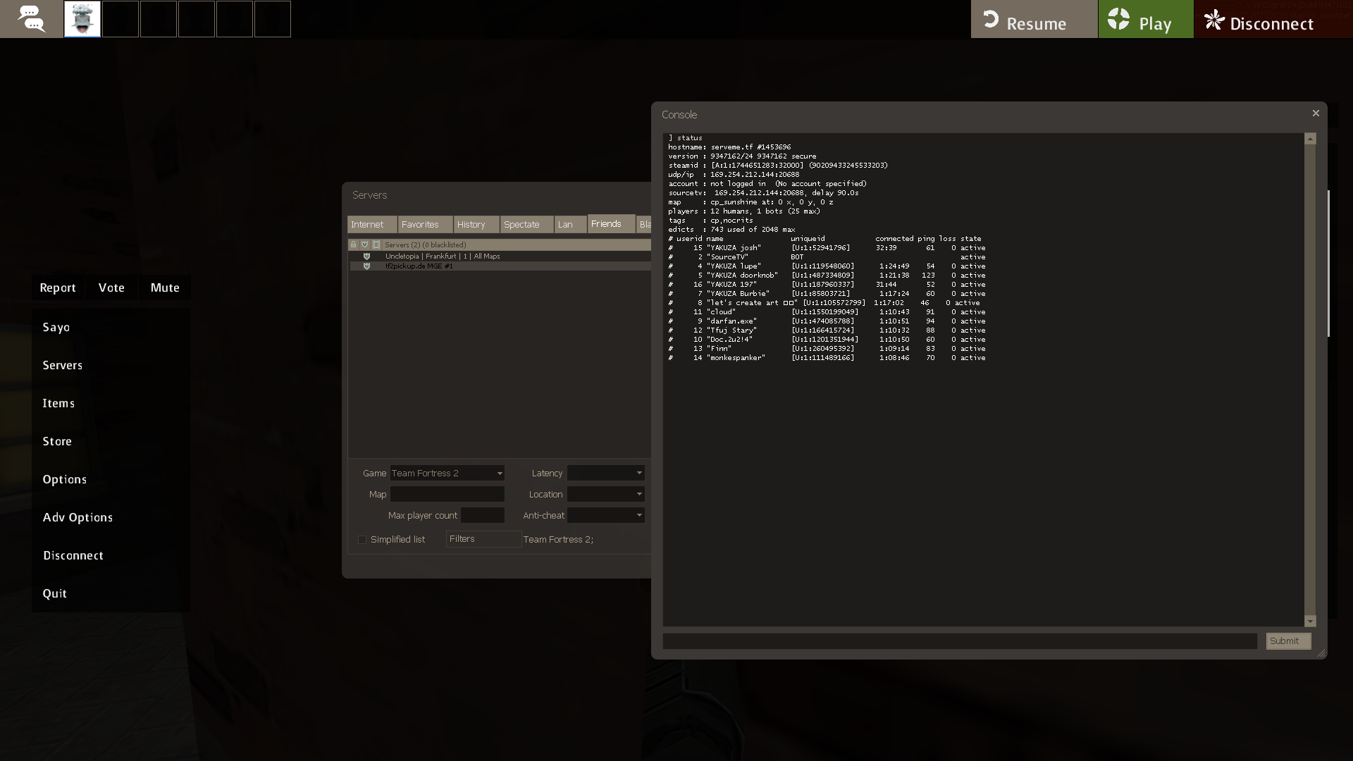
Task: Enable the Simplified list checkbox
Action: 362,540
